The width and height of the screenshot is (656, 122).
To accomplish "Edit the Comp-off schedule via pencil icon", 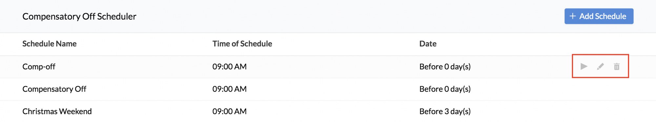I will (600, 66).
